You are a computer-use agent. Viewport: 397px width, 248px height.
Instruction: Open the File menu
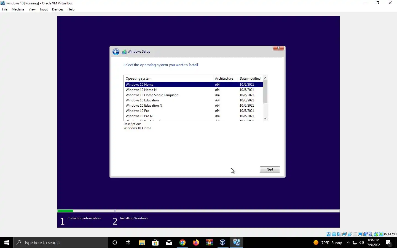pos(5,9)
